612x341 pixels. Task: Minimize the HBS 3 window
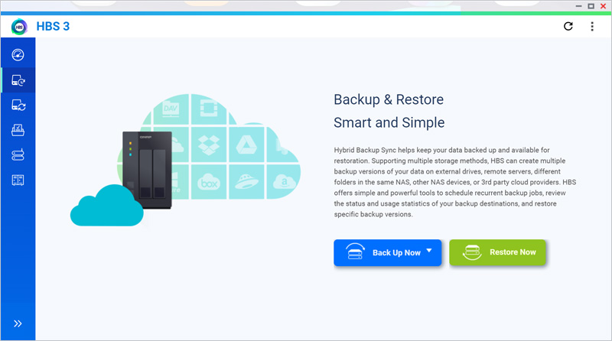click(578, 6)
